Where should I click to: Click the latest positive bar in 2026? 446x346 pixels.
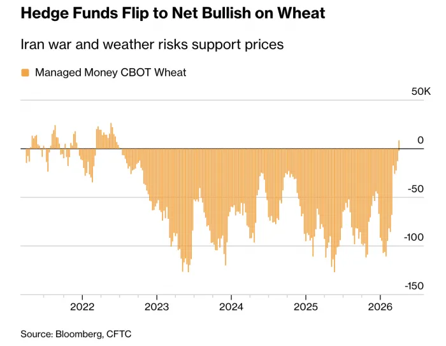pos(399,144)
